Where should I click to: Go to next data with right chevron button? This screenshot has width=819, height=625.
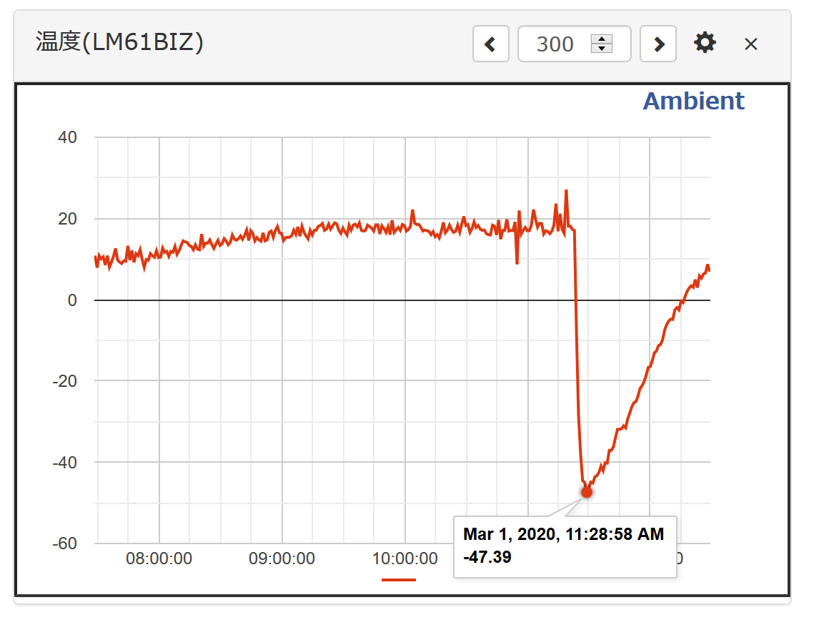[658, 44]
